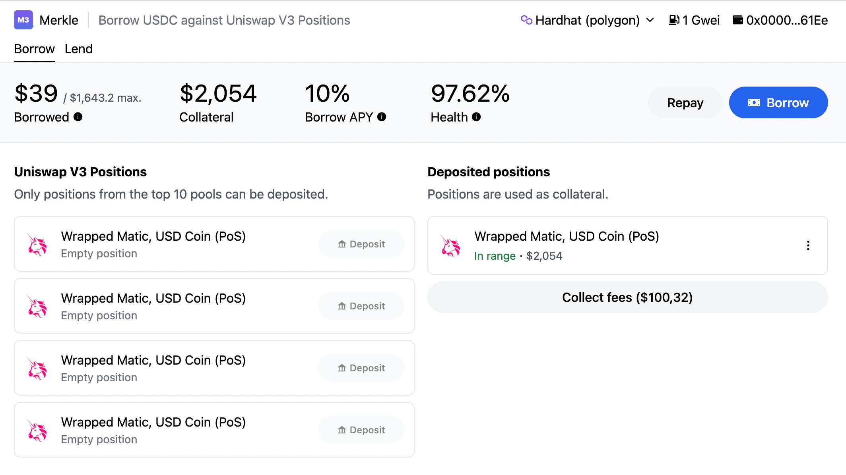Open the Borrowed info tooltip icon
Image resolution: width=846 pixels, height=475 pixels.
coord(78,117)
